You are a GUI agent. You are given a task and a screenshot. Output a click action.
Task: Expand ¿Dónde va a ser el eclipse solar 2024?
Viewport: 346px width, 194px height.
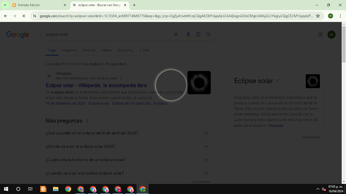click(128, 147)
